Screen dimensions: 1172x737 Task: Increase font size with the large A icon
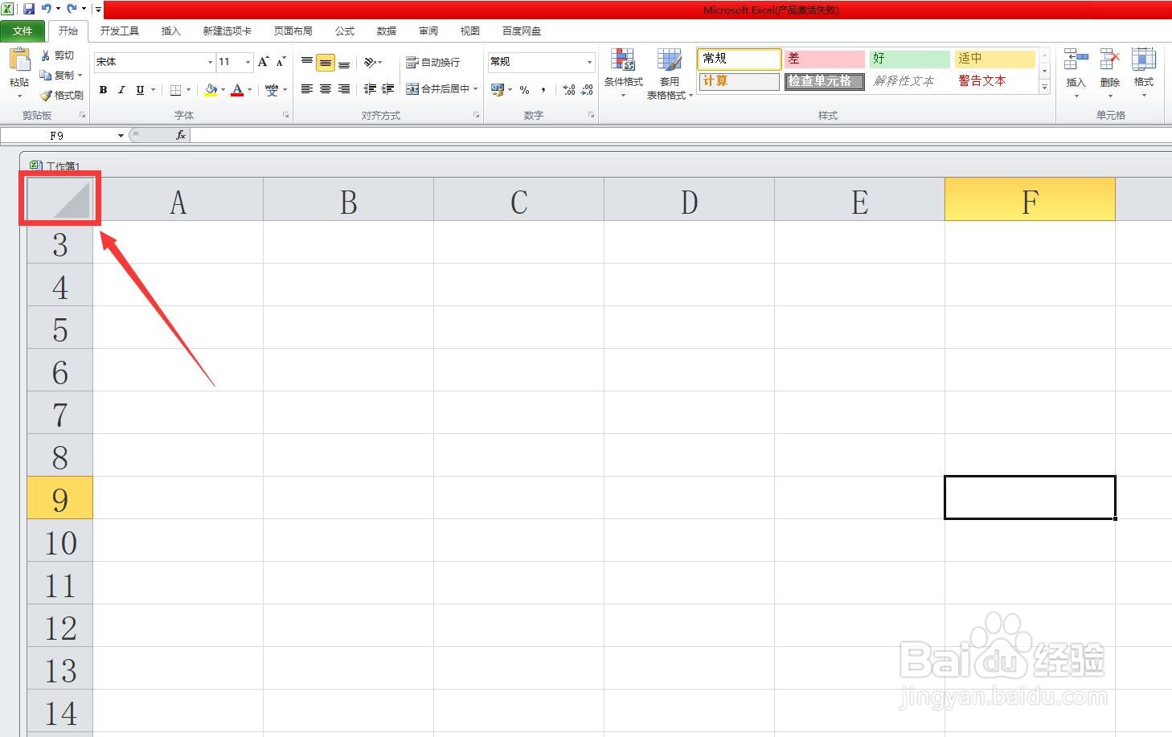coord(263,62)
